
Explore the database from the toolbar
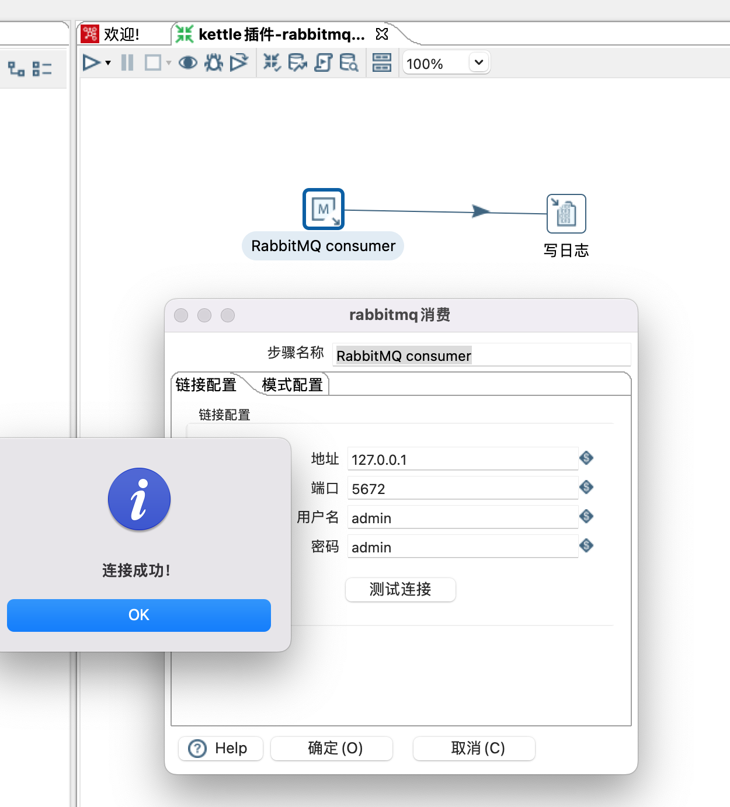pos(349,62)
